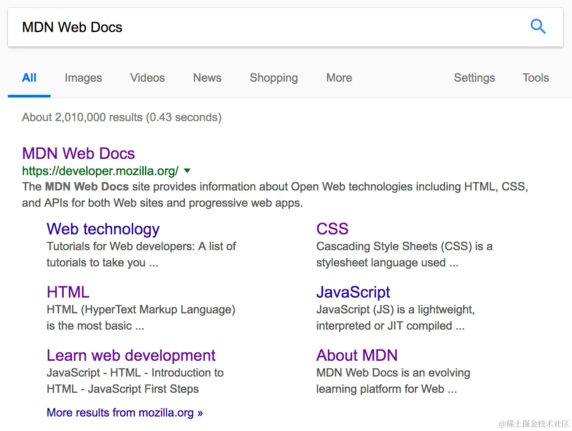Visit the https://developer.mozilla.org/ URL
Image resolution: width=572 pixels, height=431 pixels.
(x=101, y=171)
